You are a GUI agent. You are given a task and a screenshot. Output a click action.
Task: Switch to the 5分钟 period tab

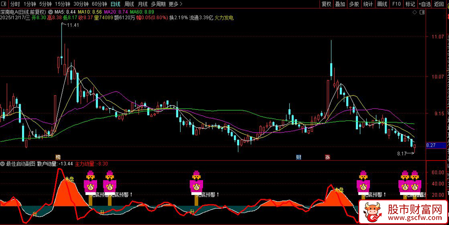pos(45,4)
